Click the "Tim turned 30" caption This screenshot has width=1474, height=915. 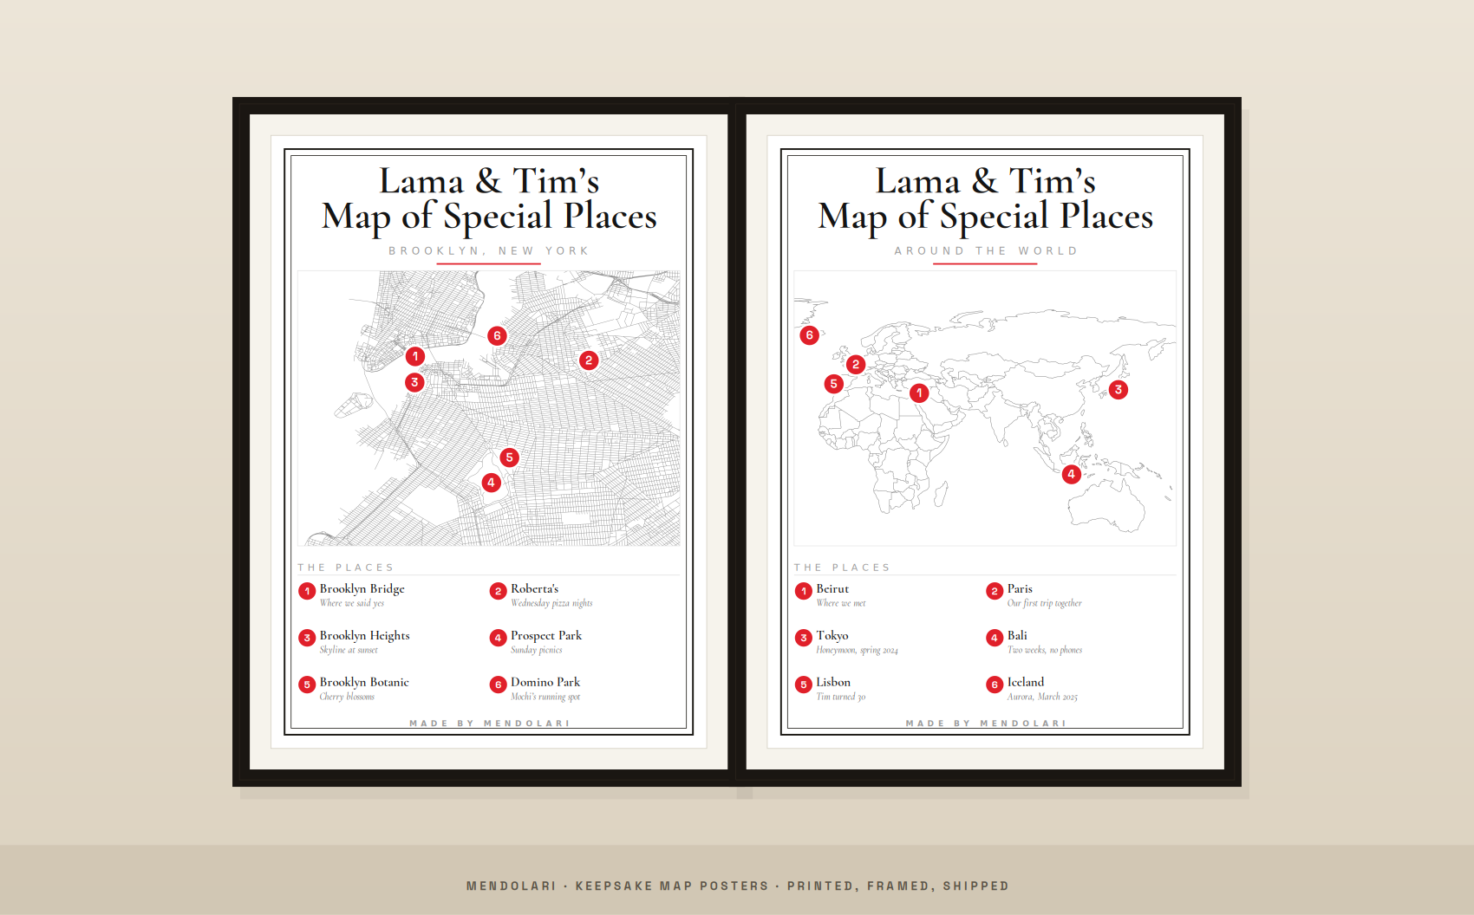tap(841, 697)
